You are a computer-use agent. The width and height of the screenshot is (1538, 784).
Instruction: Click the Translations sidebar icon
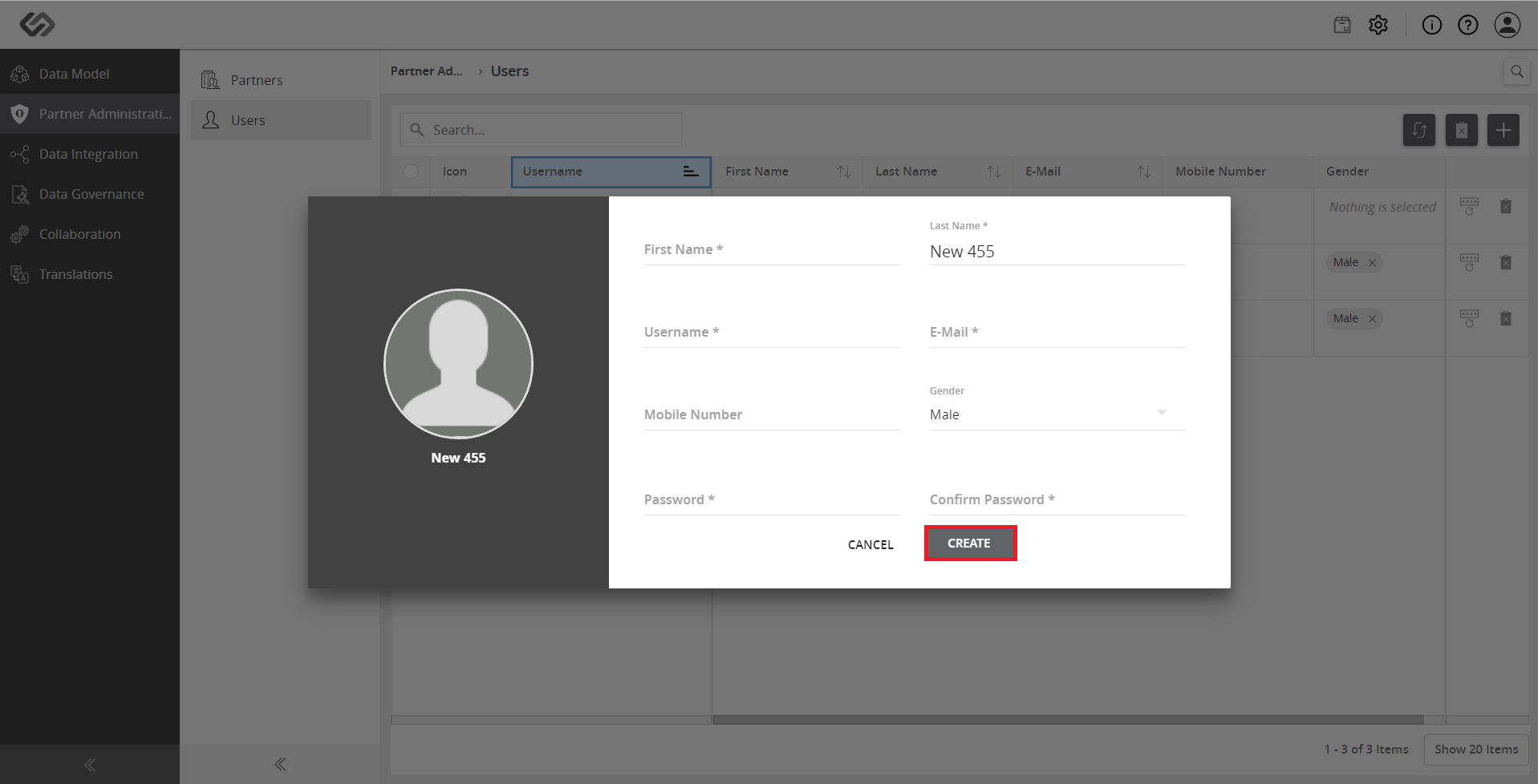20,274
